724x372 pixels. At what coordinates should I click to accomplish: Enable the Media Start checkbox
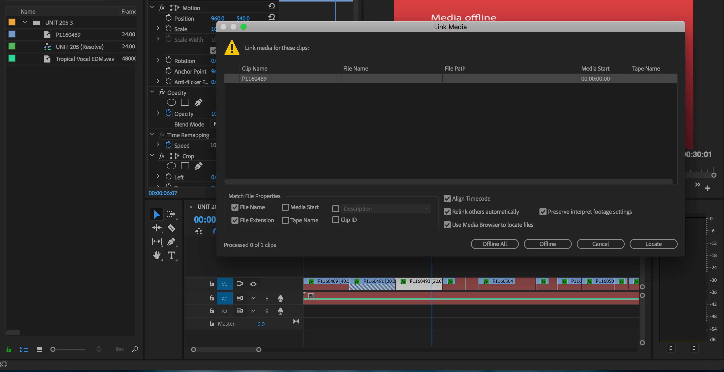(x=285, y=207)
